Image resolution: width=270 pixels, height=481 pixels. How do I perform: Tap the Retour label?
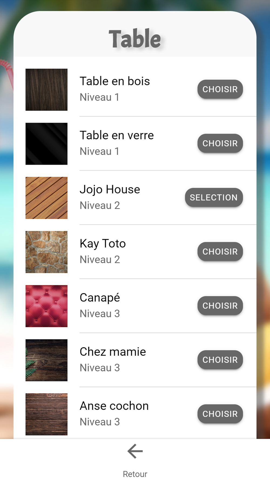click(135, 474)
